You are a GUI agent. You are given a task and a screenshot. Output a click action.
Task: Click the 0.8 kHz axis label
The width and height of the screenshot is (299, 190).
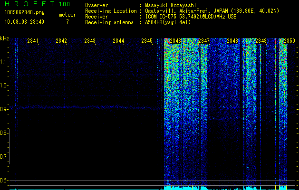4,133
